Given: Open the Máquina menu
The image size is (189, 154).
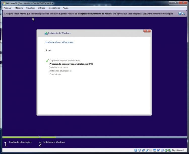Looking at the screenshot, I should [19, 8].
